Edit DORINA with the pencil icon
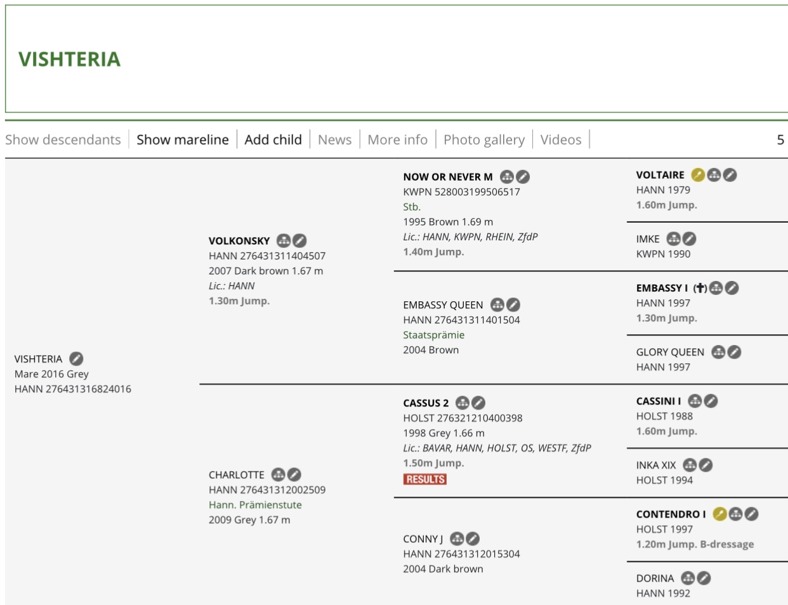Image resolution: width=788 pixels, height=605 pixels. pyautogui.click(x=704, y=578)
